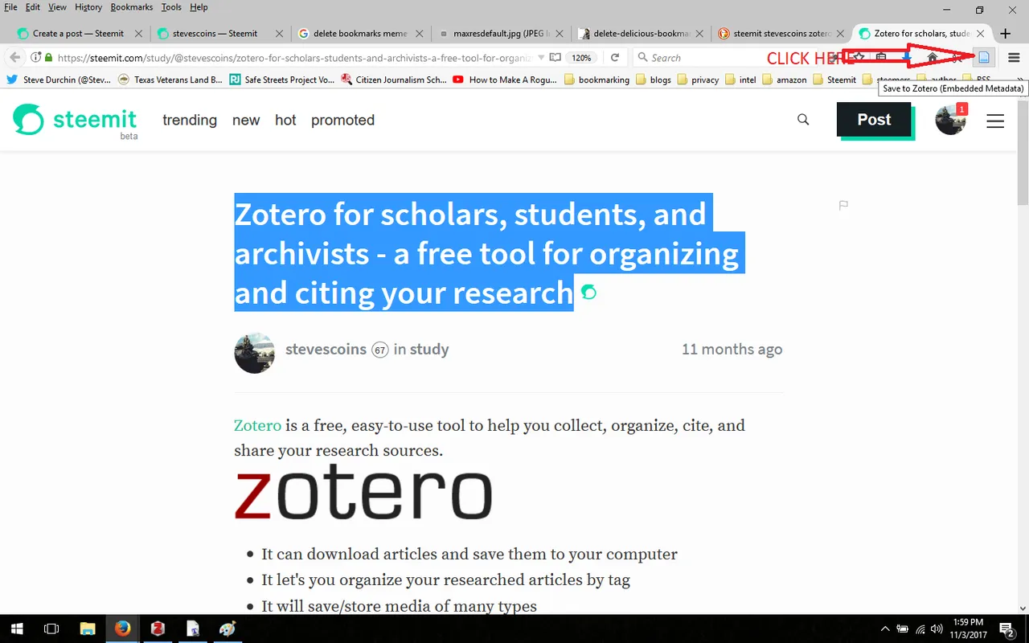
Task: Open the stevescoins author profile link
Action: tap(326, 350)
